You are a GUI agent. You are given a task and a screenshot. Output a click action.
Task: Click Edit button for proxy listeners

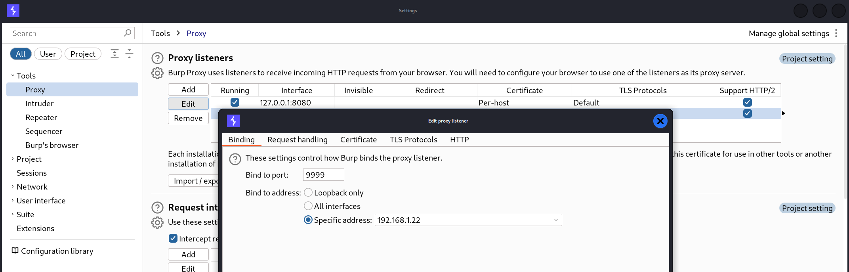click(188, 104)
